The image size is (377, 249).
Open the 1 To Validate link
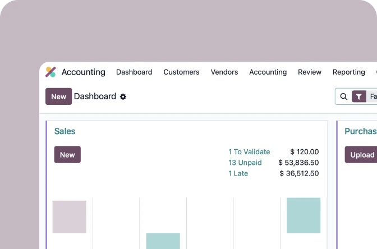[x=249, y=151]
